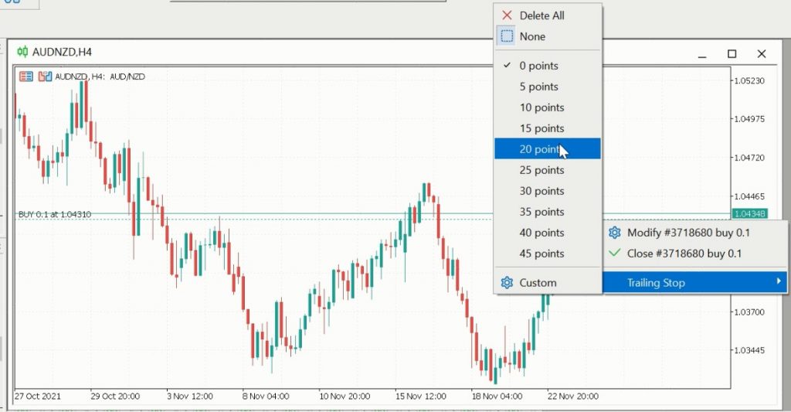
Task: Open the one-click trading panel icon
Action: coord(26,77)
